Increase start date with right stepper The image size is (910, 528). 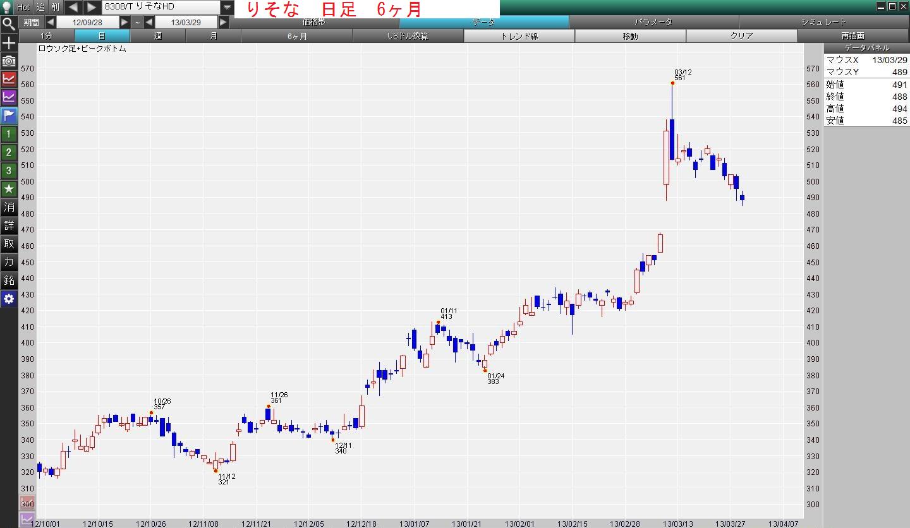124,22
